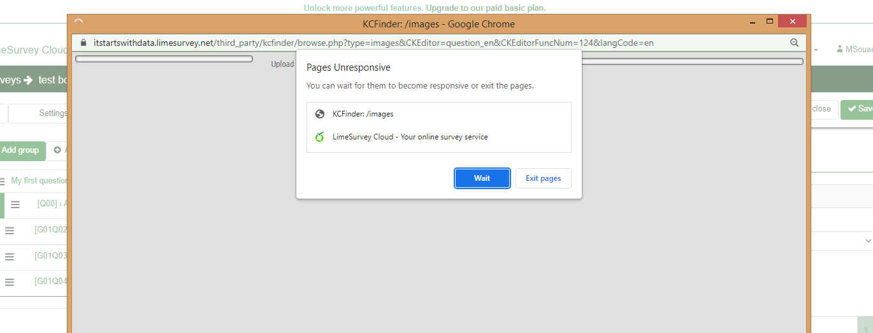Image resolution: width=873 pixels, height=333 pixels.
Task: Click the Add group button
Action: [x=22, y=150]
